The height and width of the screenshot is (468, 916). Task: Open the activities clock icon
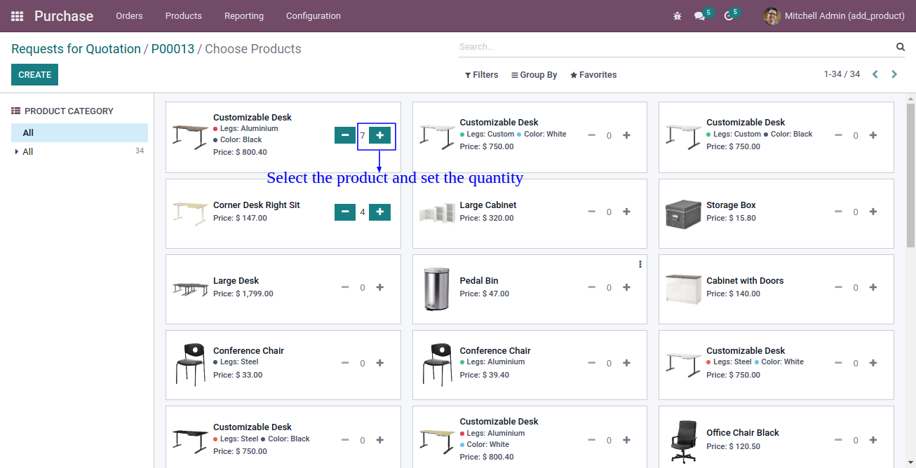(x=729, y=15)
